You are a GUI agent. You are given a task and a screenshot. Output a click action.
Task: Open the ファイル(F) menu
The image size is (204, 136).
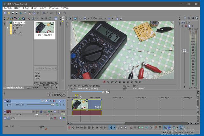[x=8, y=8]
